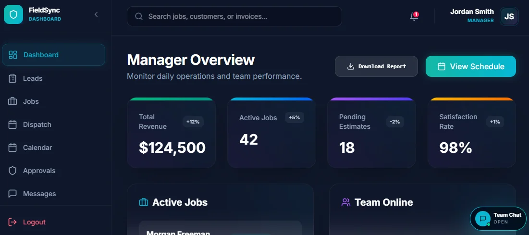Open notifications bell
Viewport: 529px width, 235px height.
pos(414,16)
